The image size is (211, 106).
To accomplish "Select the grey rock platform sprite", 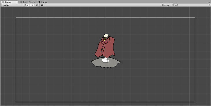I will (x=106, y=63).
